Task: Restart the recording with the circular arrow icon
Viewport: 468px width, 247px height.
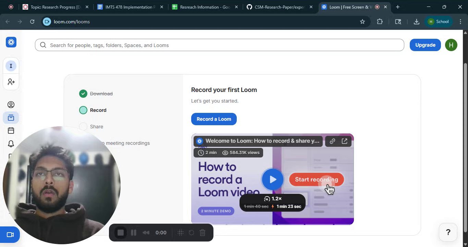Action: 192,233
